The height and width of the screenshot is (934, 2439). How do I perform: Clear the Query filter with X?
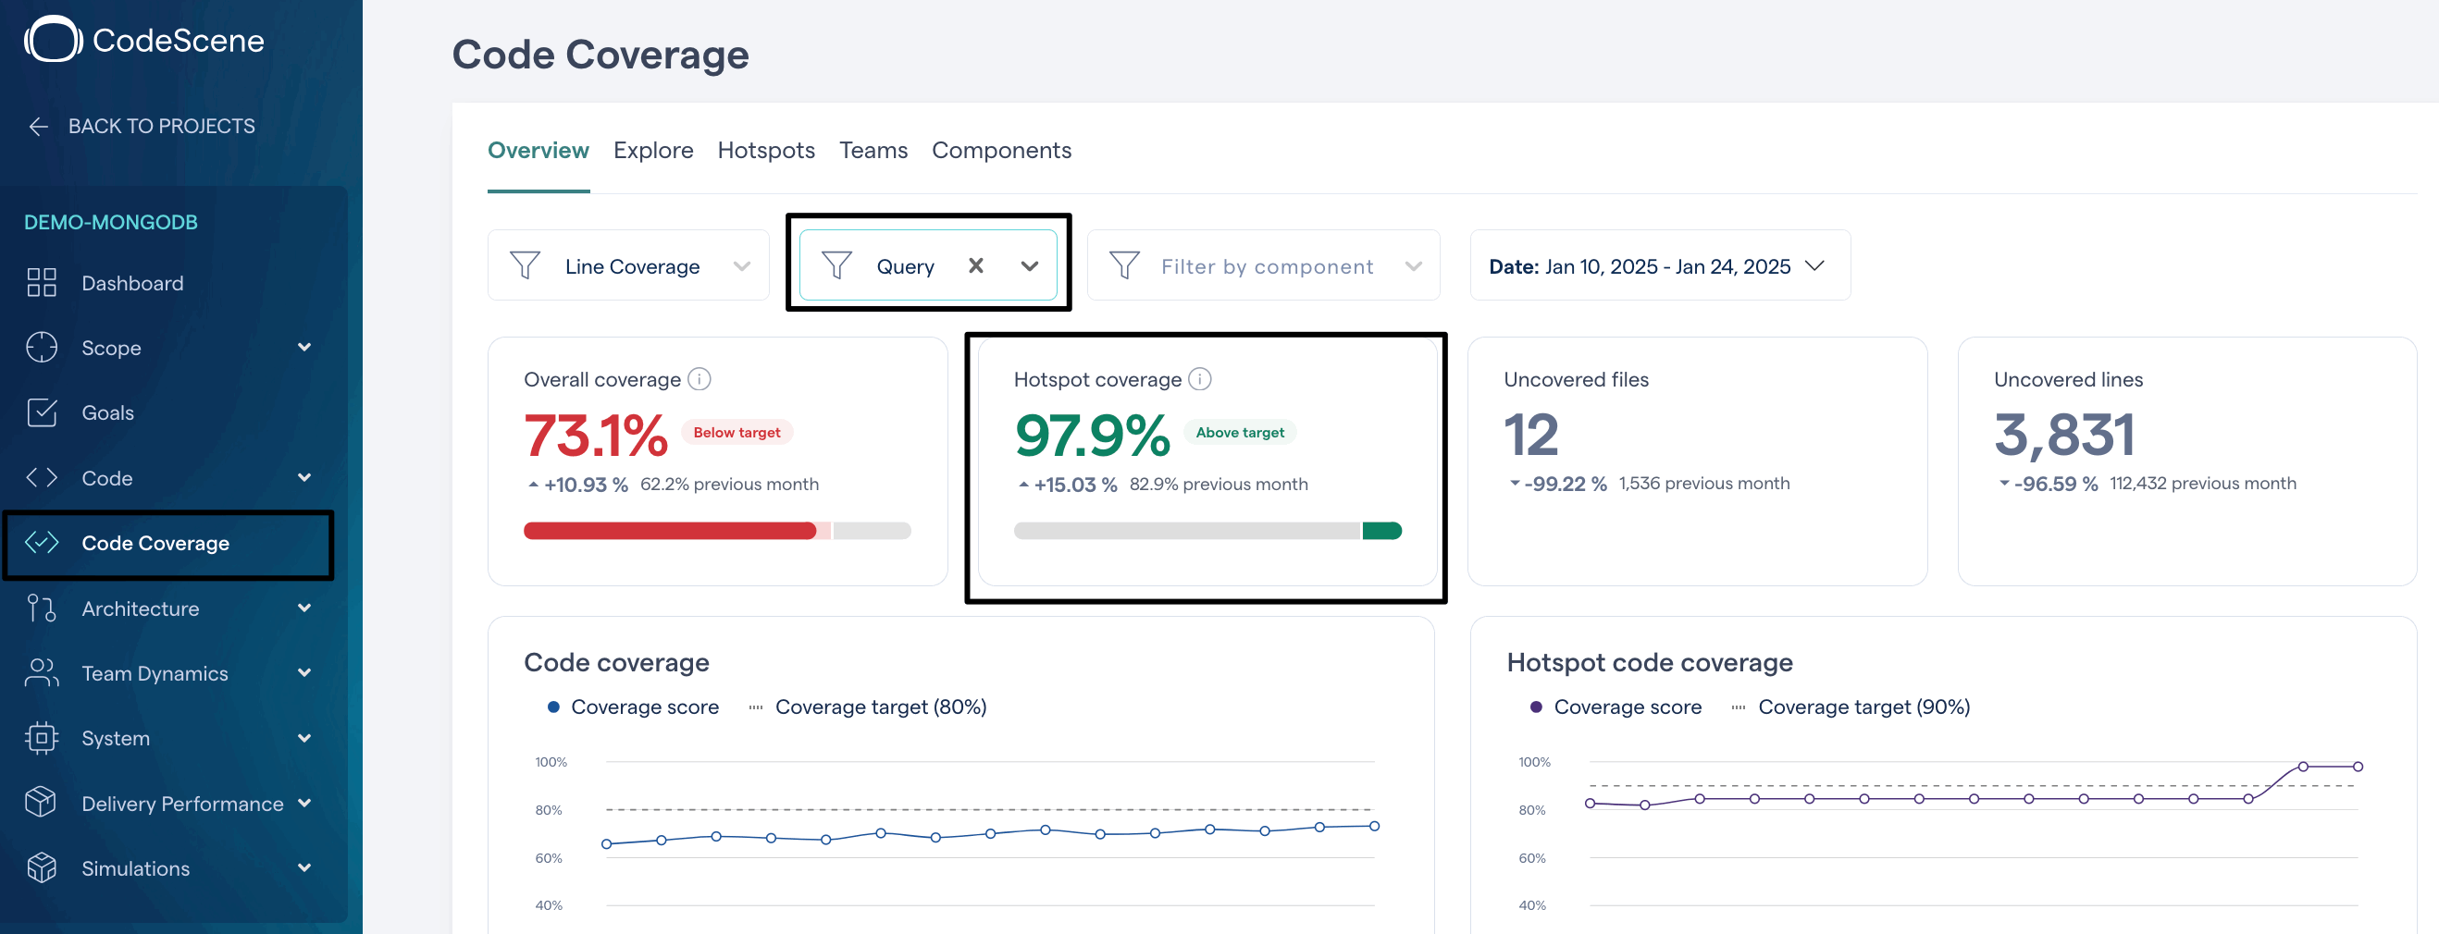click(975, 266)
